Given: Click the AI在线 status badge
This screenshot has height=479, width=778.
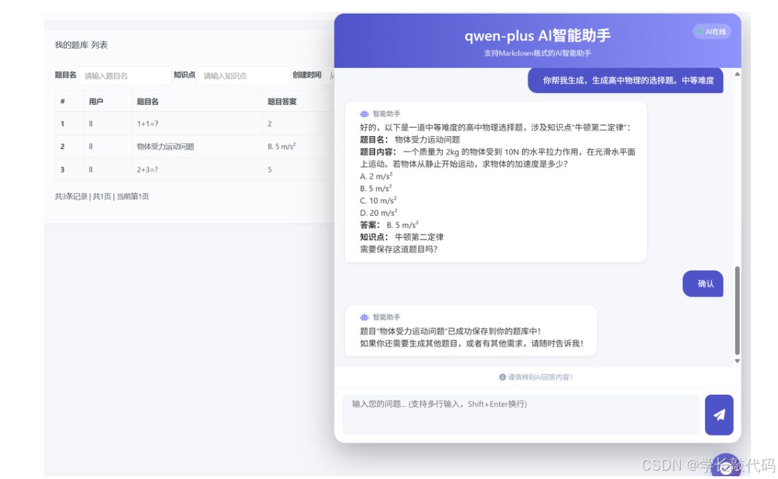Looking at the screenshot, I should 711,31.
